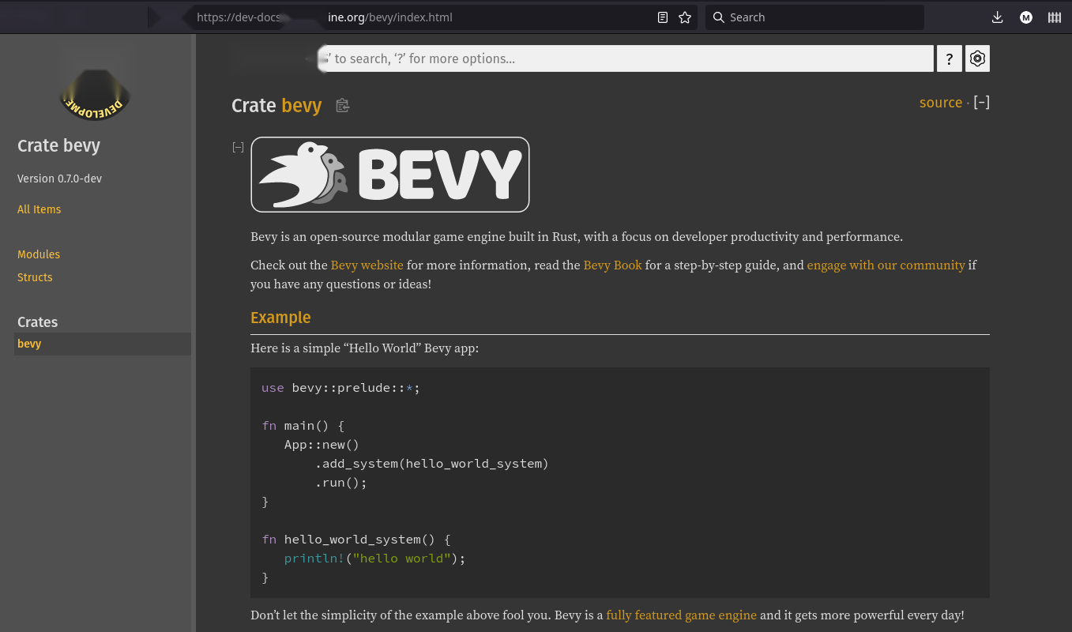Copy item path using the clipboard icon
This screenshot has height=632, width=1072.
coord(342,106)
